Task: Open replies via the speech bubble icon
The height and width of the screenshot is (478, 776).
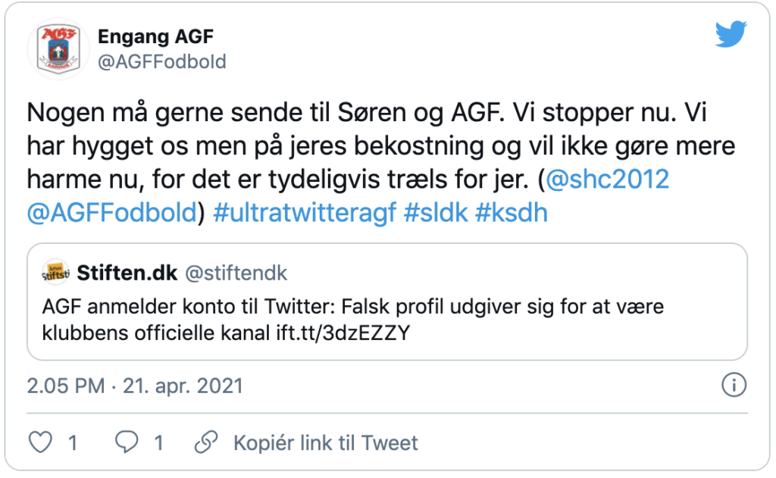Action: pos(127,442)
